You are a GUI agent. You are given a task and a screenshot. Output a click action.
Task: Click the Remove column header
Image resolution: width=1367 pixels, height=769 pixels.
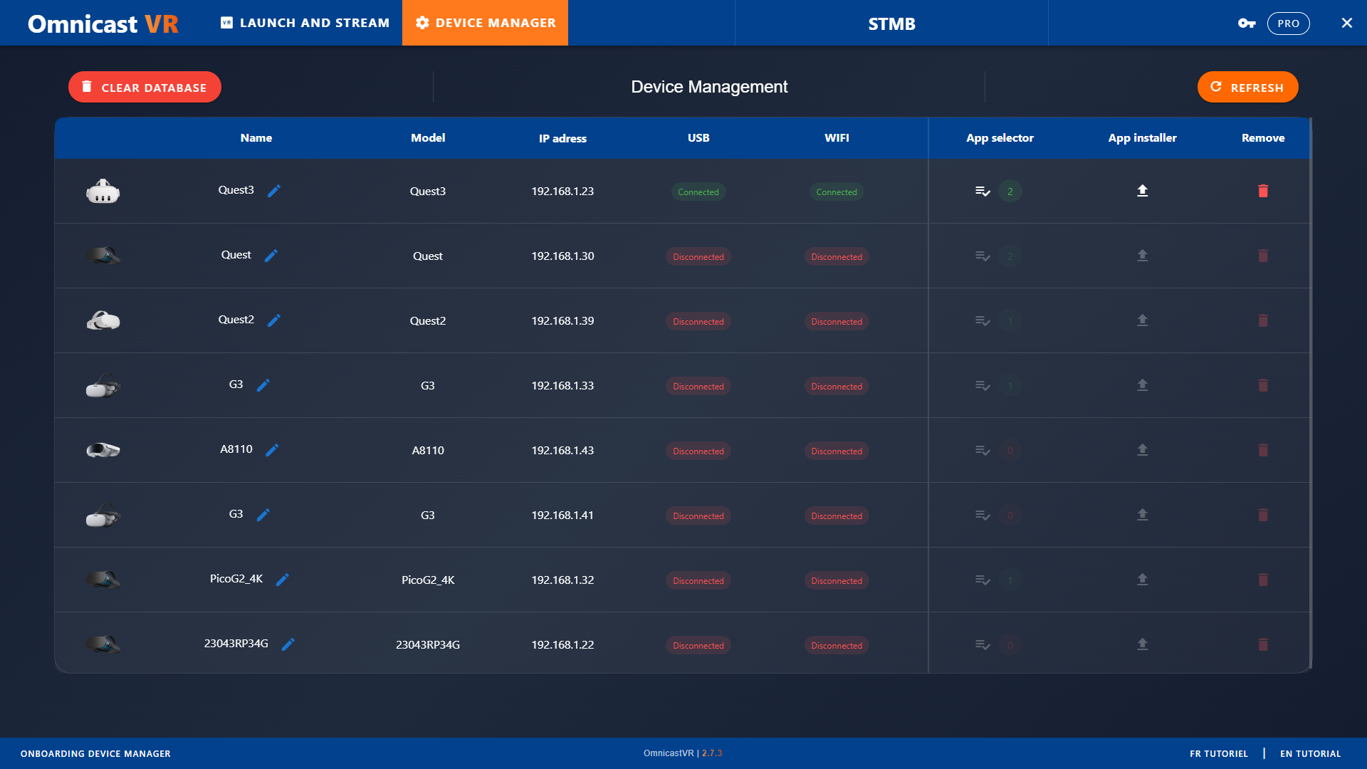tap(1263, 138)
